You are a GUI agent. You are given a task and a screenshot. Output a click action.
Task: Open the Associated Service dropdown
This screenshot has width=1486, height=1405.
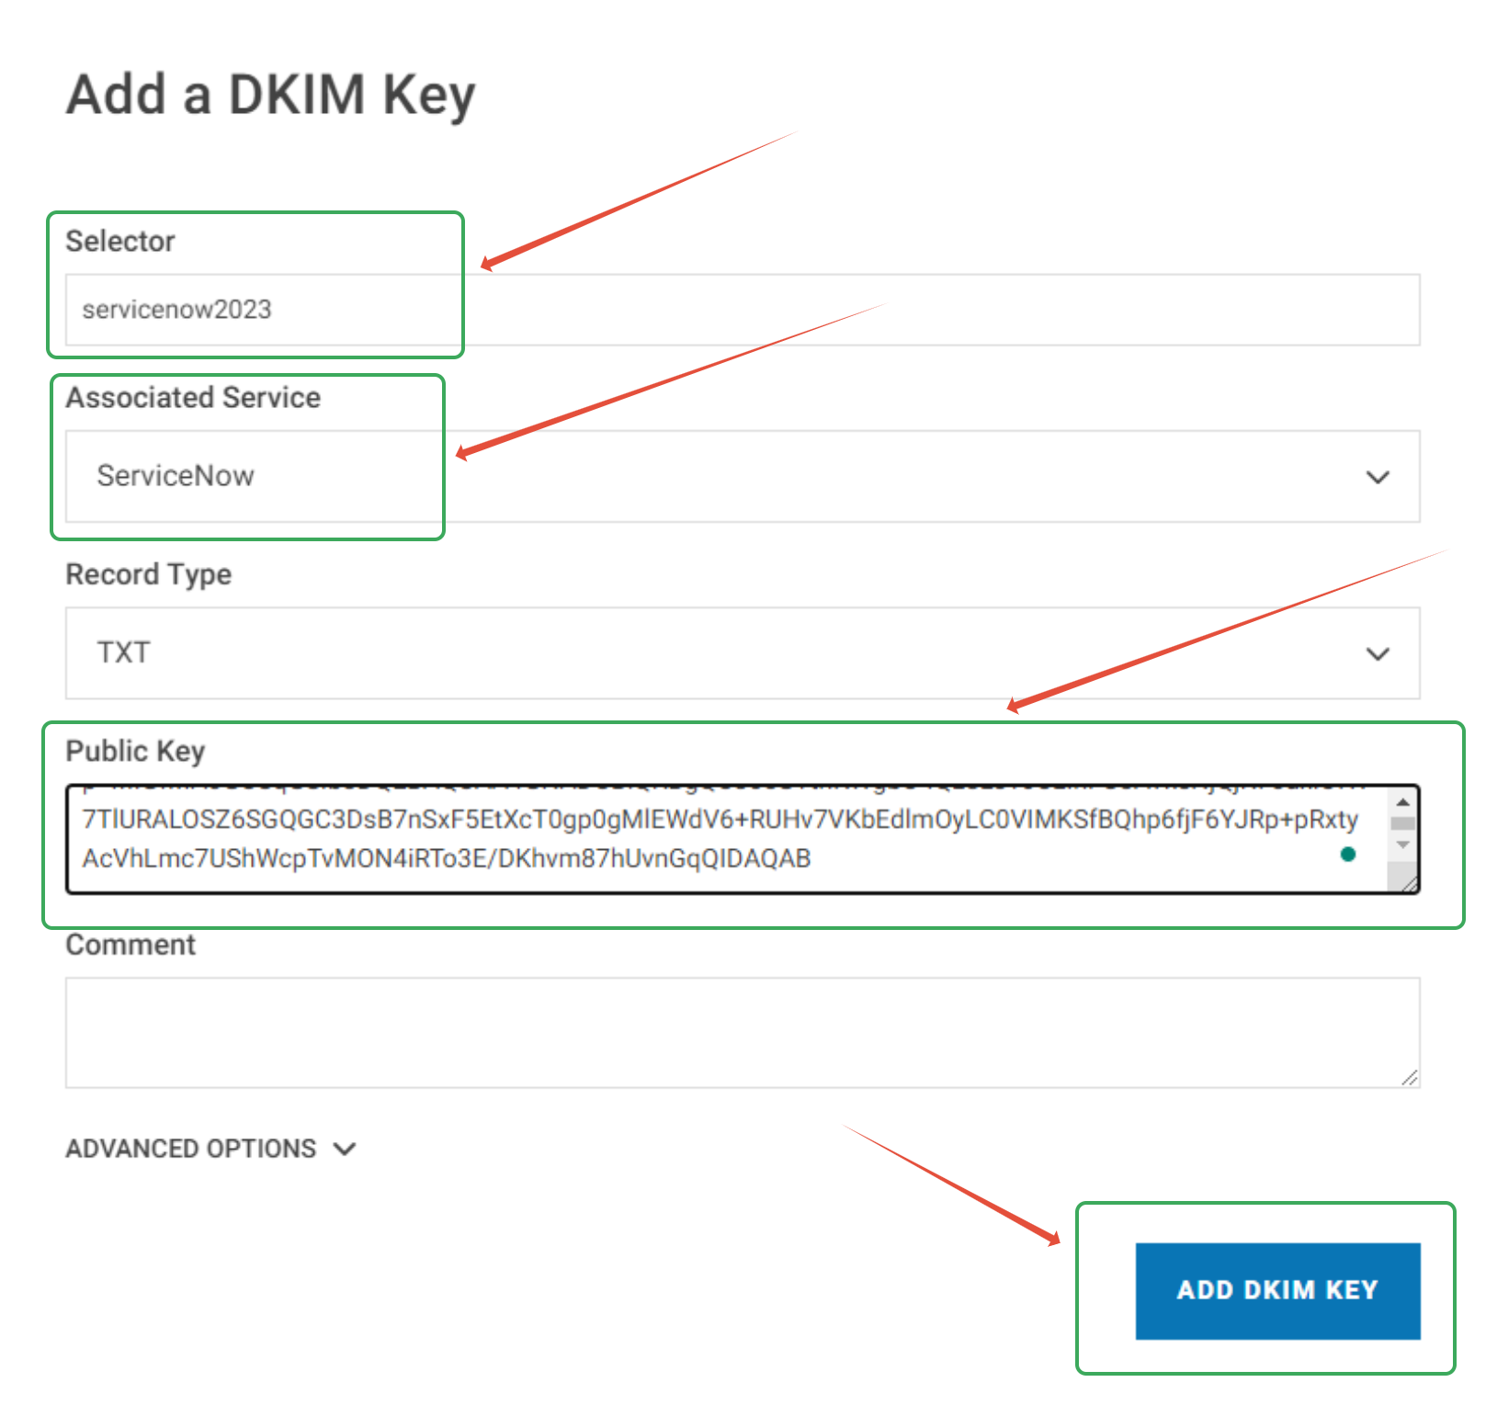pyautogui.click(x=735, y=477)
